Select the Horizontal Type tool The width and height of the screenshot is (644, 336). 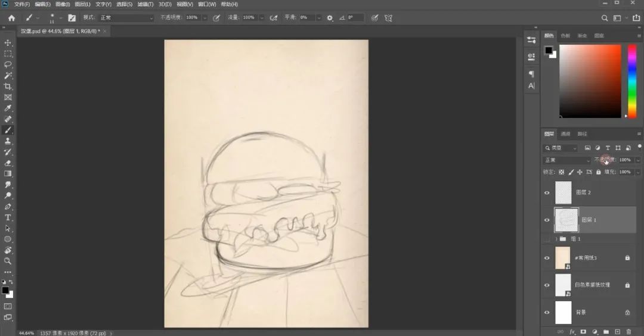pos(8,217)
